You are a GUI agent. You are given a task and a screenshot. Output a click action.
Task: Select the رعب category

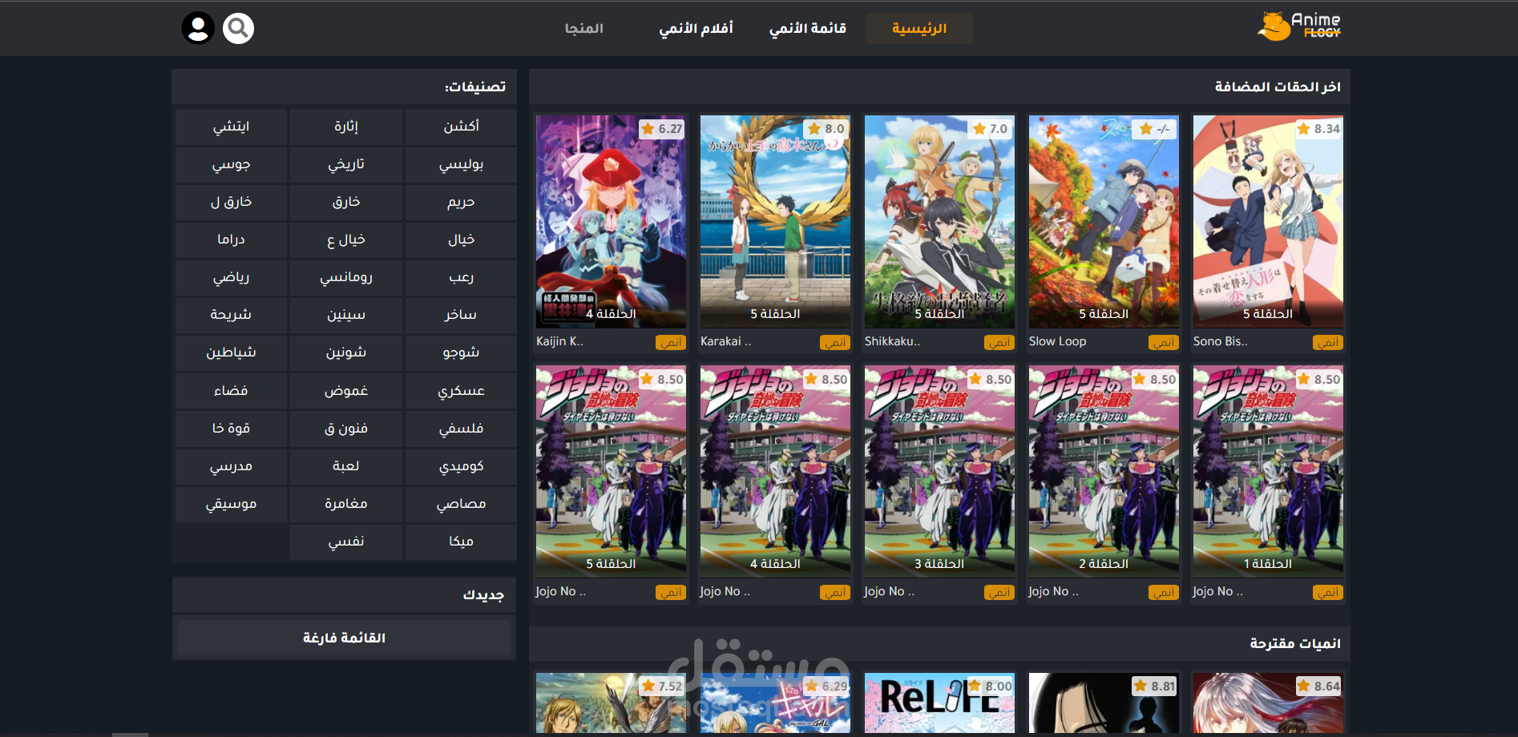461,277
